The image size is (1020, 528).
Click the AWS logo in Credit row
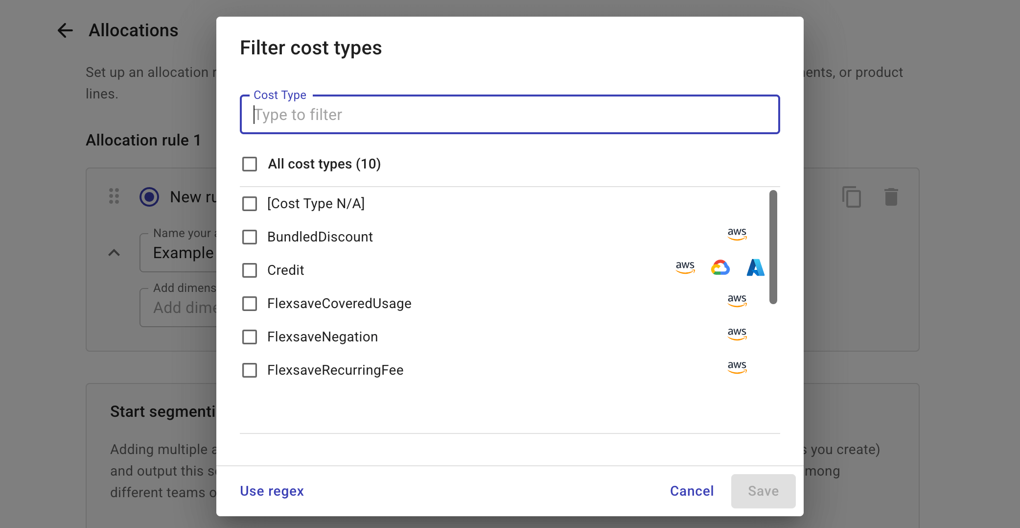point(685,267)
